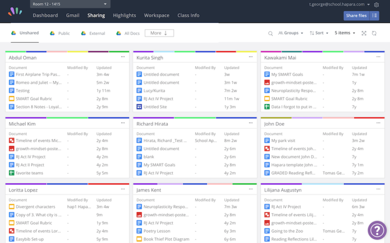The height and width of the screenshot is (243, 390).
Task: Click the search magnifier icon
Action: 271,33
